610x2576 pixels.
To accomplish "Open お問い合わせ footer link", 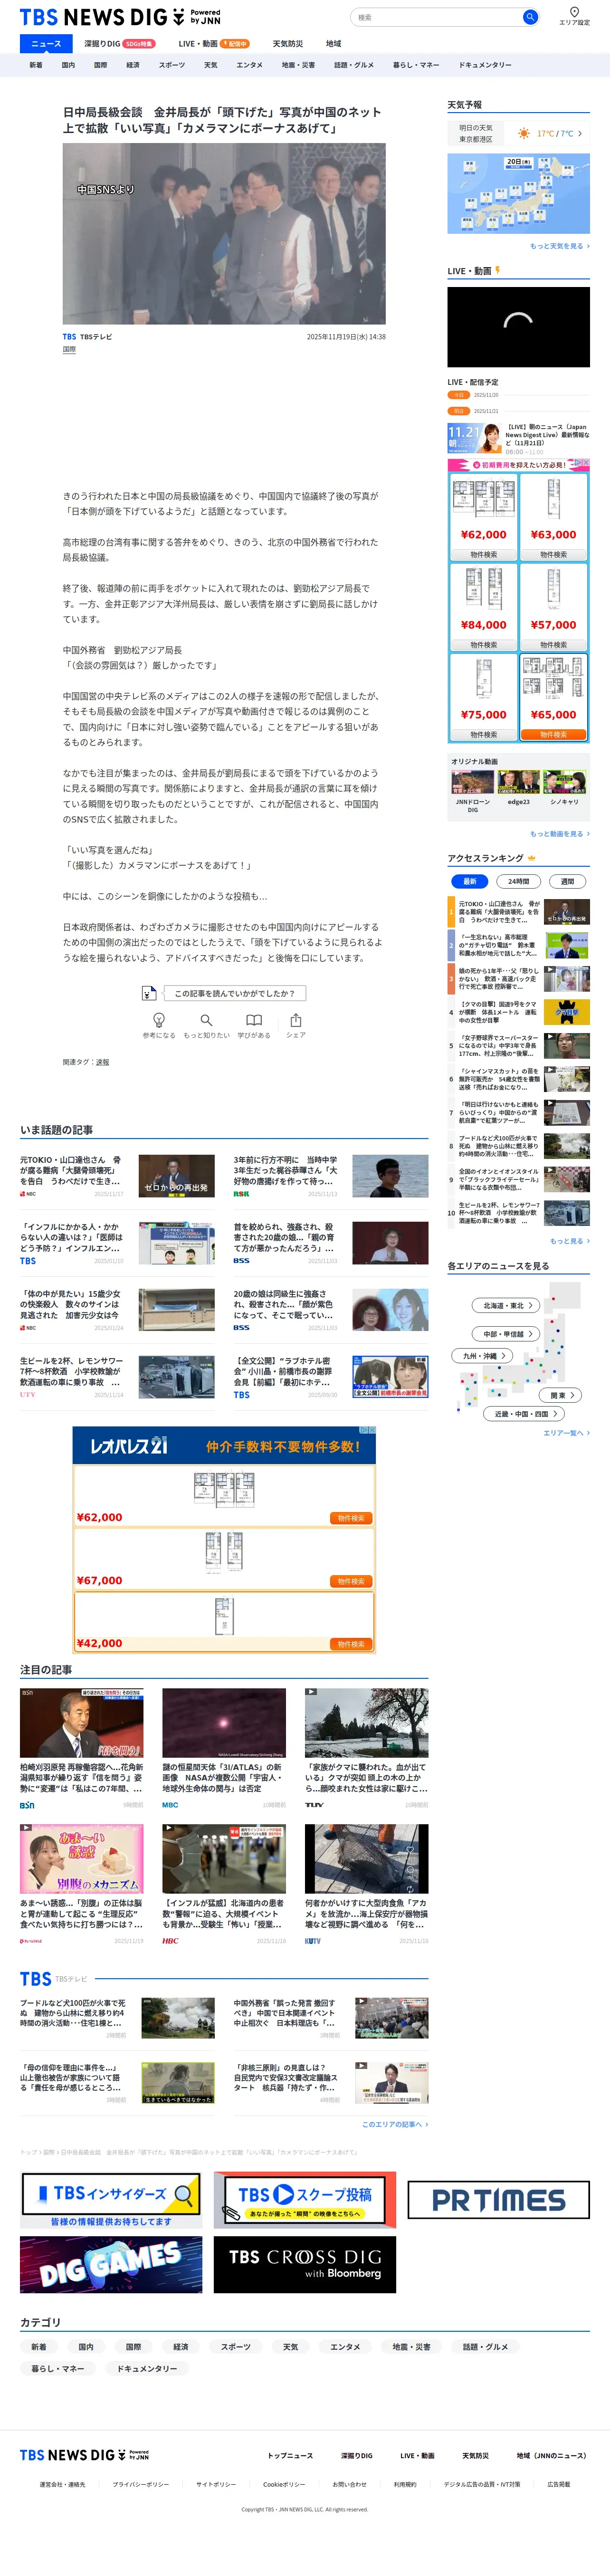I will (349, 2484).
